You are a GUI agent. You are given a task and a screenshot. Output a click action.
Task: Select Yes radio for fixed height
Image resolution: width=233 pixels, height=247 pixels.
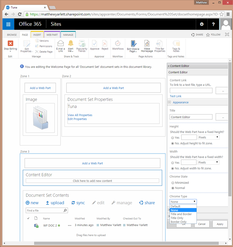tap(172, 138)
